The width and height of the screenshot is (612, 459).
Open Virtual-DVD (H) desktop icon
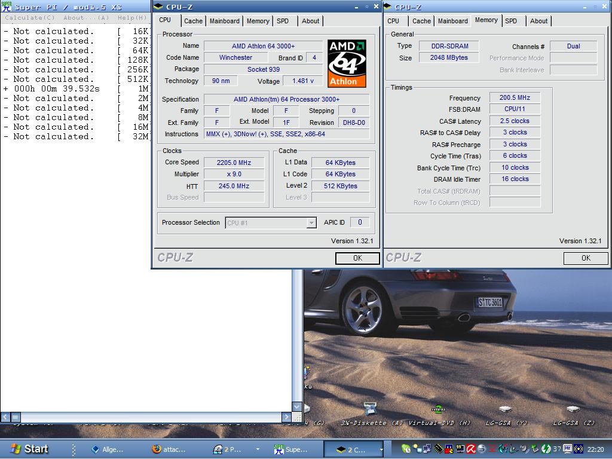(439, 415)
